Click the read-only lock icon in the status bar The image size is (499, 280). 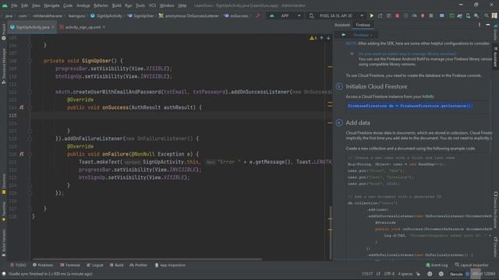tap(418, 274)
